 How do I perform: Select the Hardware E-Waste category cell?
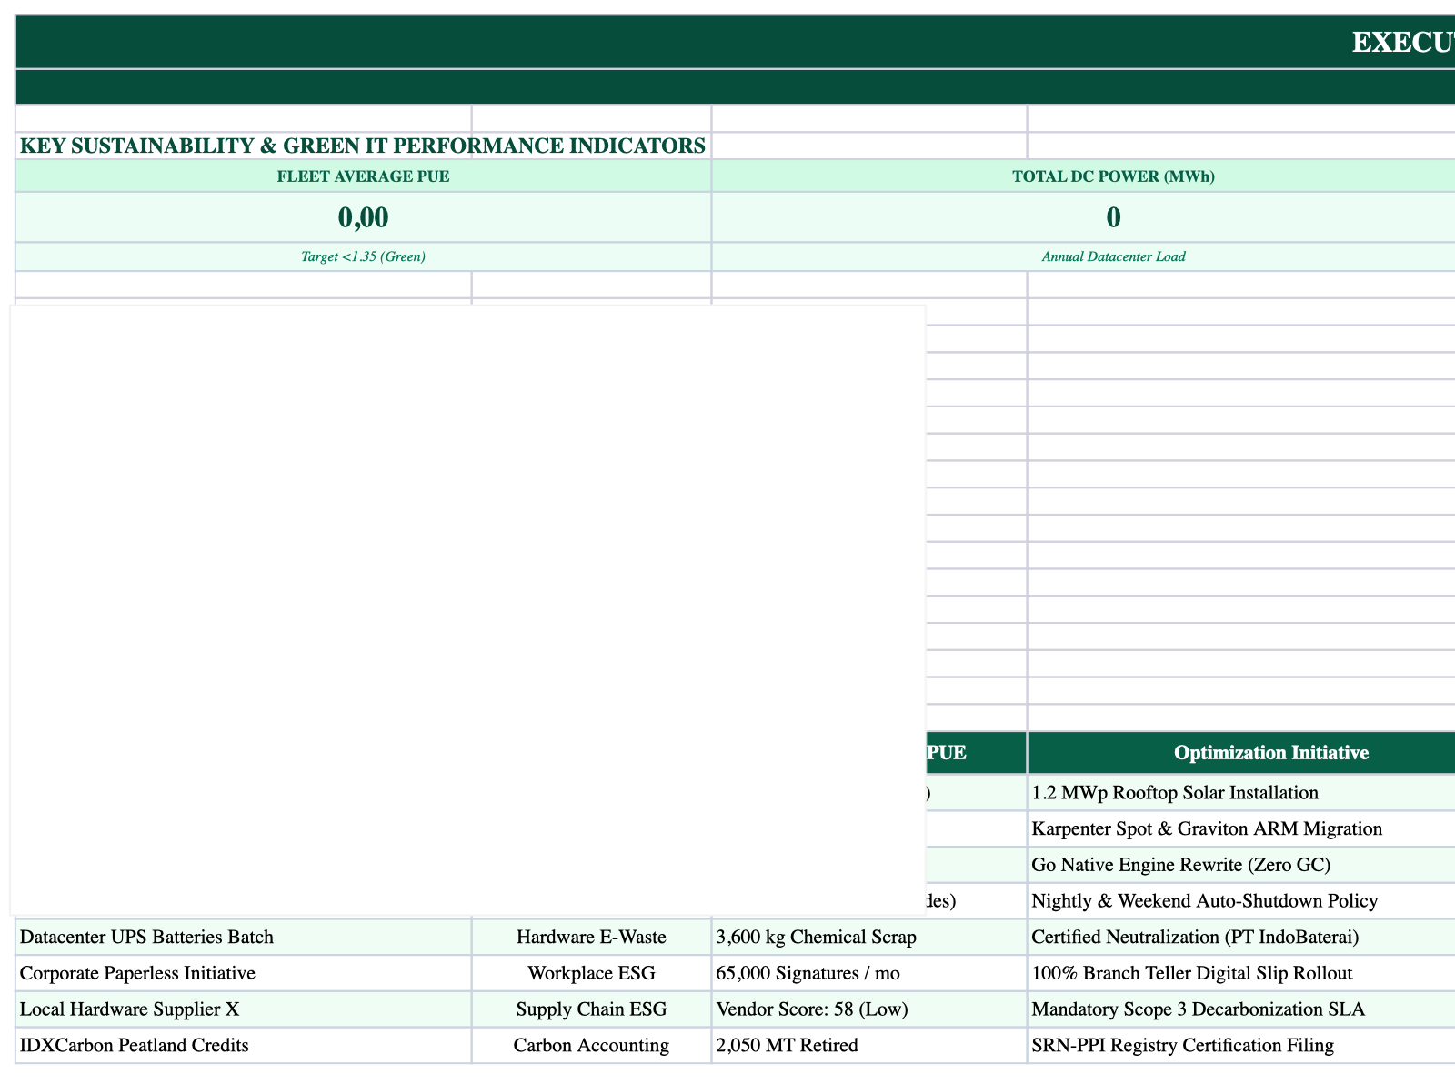pyautogui.click(x=591, y=937)
